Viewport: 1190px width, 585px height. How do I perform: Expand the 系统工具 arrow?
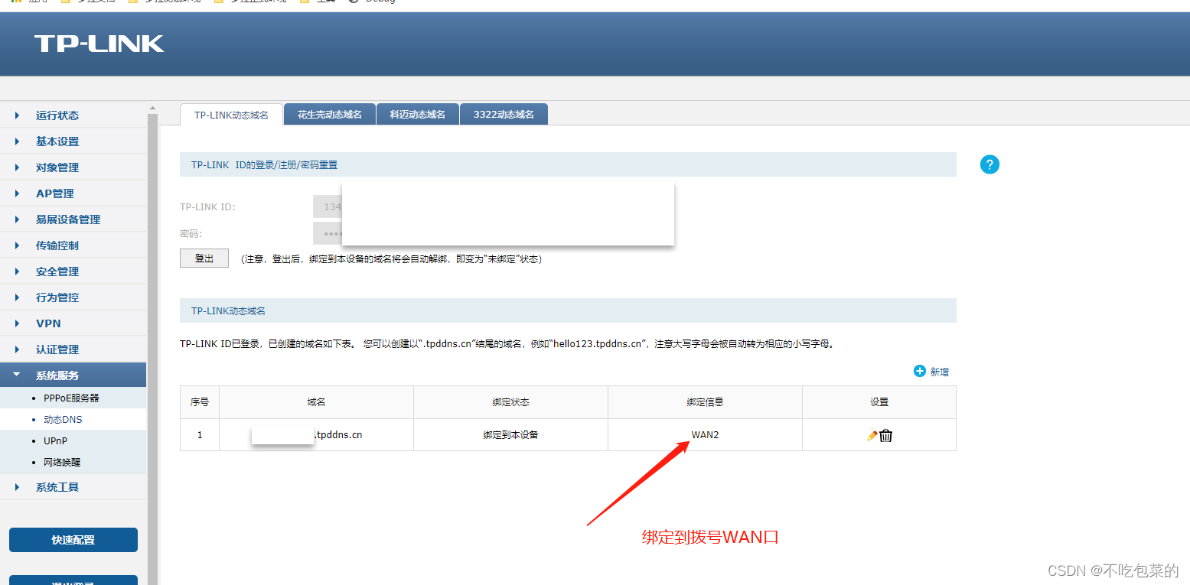(17, 487)
